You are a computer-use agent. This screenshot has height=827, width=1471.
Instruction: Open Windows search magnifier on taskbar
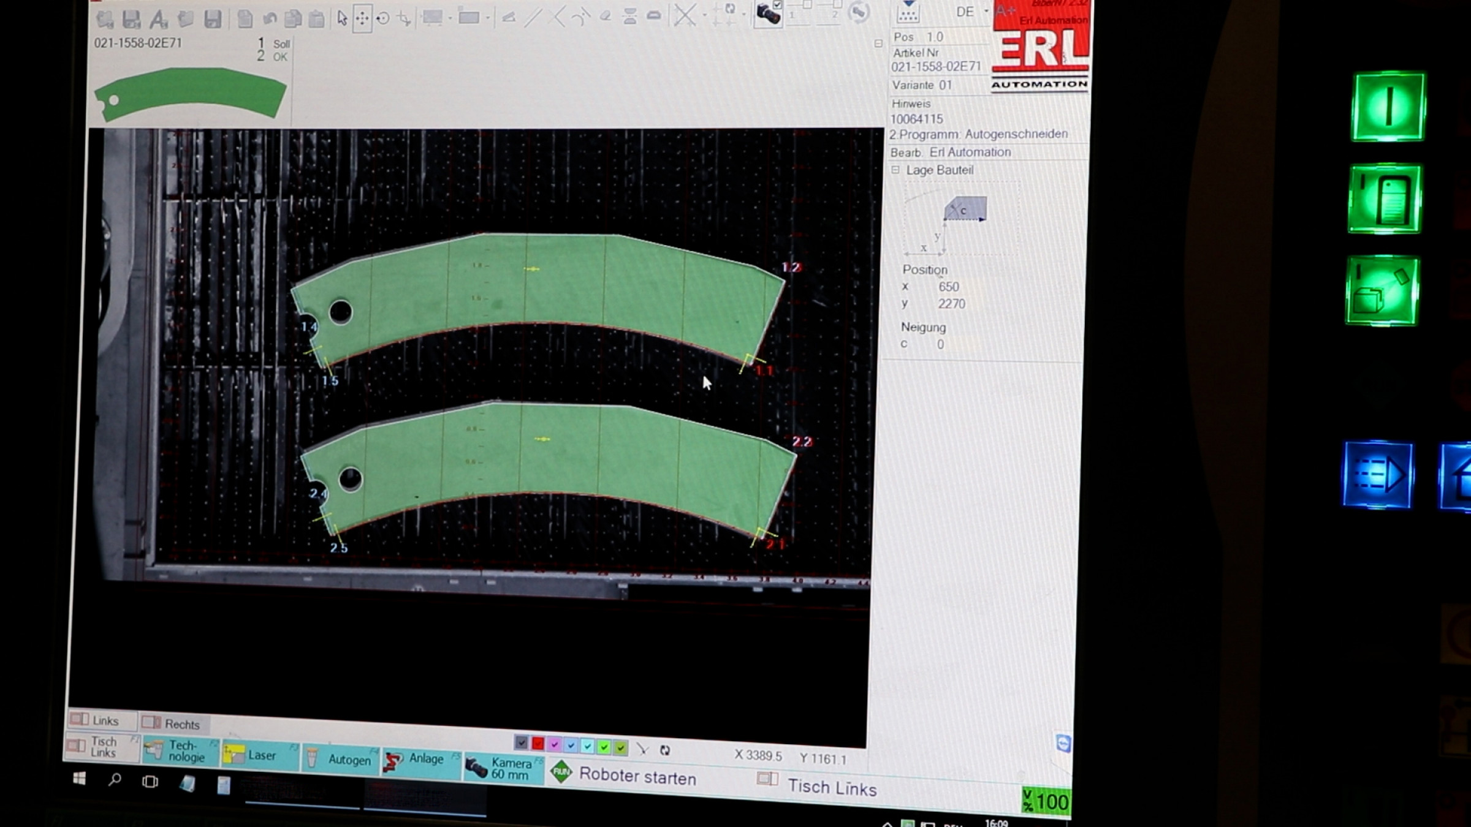point(115,780)
